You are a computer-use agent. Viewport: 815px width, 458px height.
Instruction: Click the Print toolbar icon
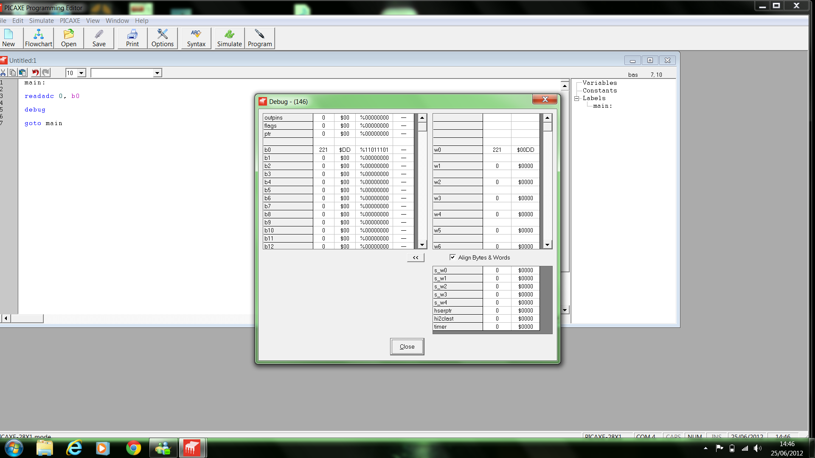(x=132, y=38)
